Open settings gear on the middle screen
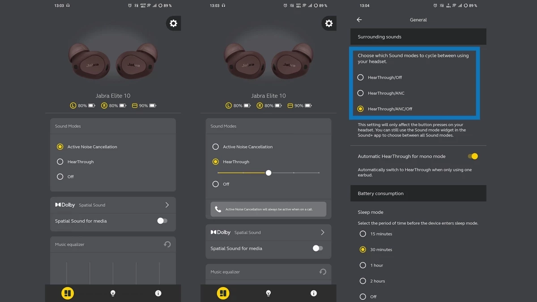 click(329, 23)
